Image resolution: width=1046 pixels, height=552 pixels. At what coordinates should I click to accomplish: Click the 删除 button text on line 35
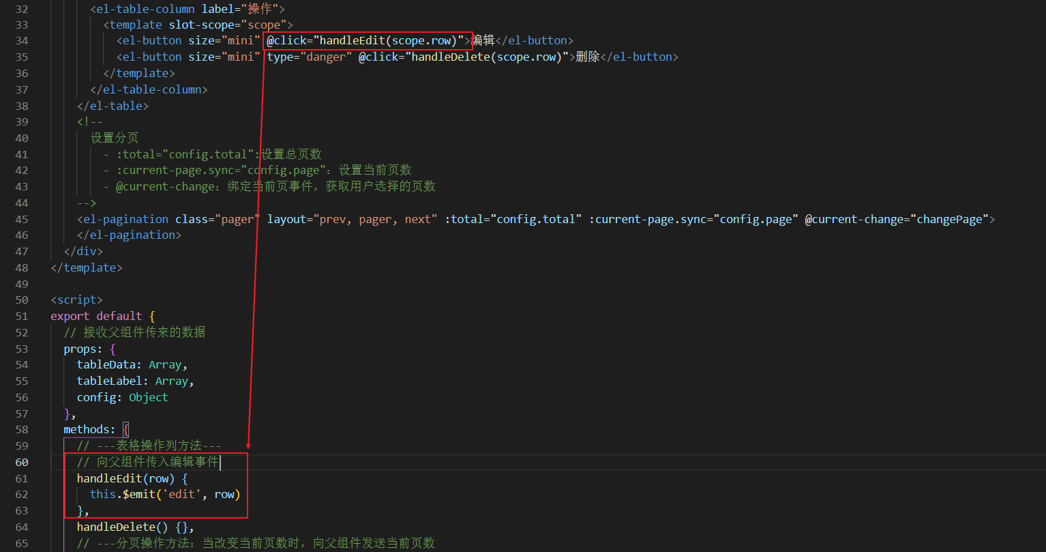588,57
